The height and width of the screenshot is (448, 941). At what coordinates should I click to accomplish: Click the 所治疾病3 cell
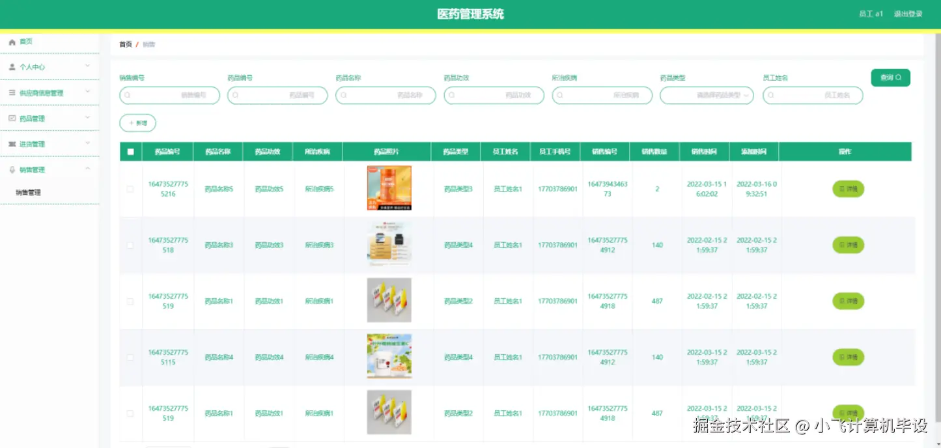pos(319,245)
